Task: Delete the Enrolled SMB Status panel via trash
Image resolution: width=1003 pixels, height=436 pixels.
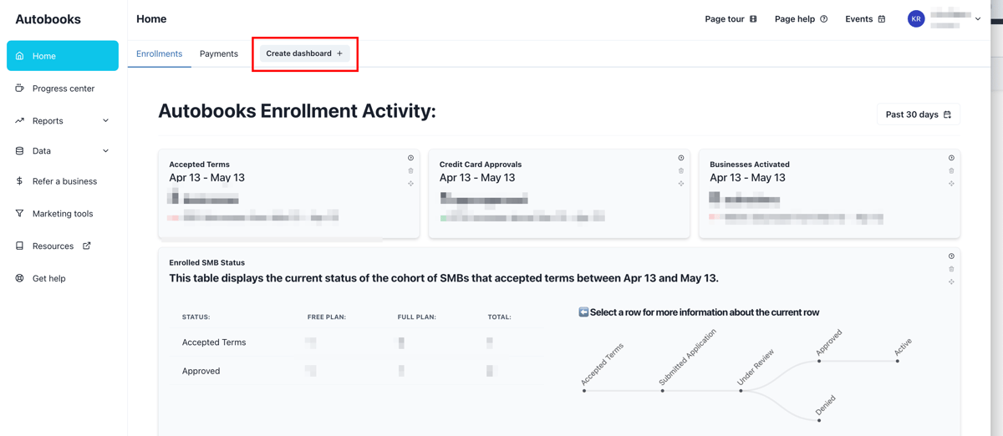Action: pyautogui.click(x=951, y=269)
